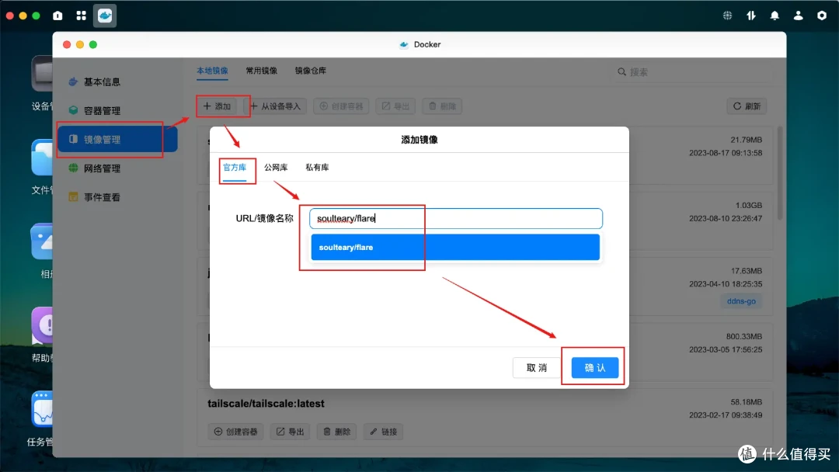This screenshot has height=472, width=839.
Task: Select the Docker whale icon in top bar
Action: pyautogui.click(x=105, y=16)
